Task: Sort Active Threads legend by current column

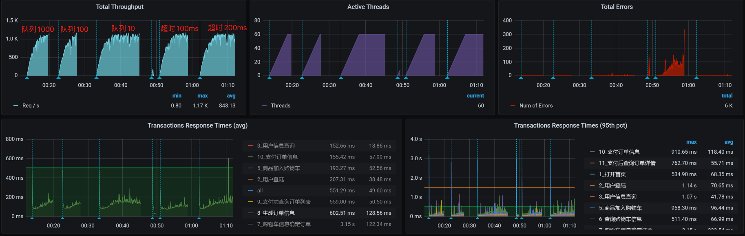Action: pos(475,96)
